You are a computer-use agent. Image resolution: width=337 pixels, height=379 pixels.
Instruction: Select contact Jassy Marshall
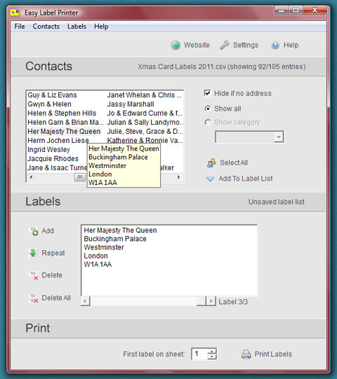[x=131, y=104]
